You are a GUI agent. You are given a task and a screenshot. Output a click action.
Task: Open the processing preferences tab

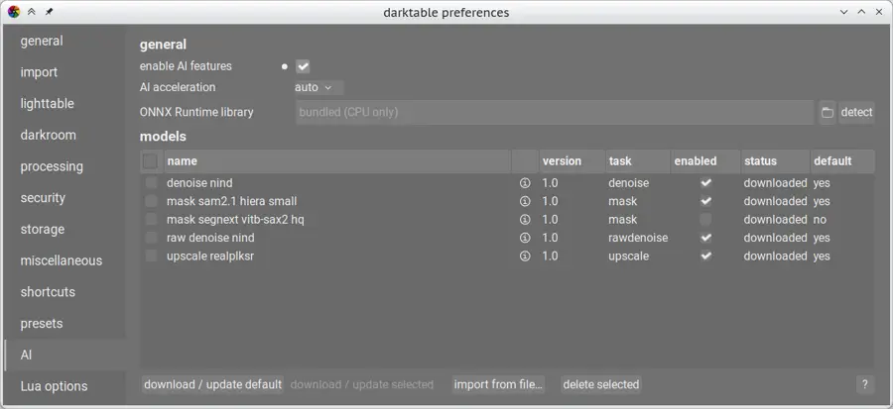click(64, 166)
